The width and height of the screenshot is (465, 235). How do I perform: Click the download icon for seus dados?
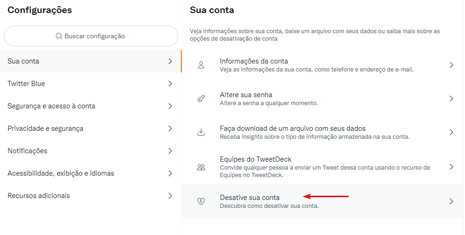coord(201,132)
